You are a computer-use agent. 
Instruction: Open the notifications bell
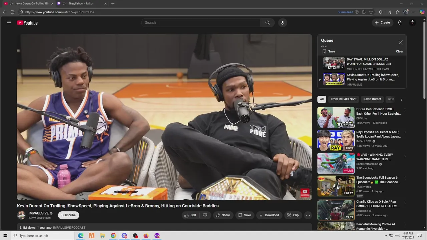400,23
